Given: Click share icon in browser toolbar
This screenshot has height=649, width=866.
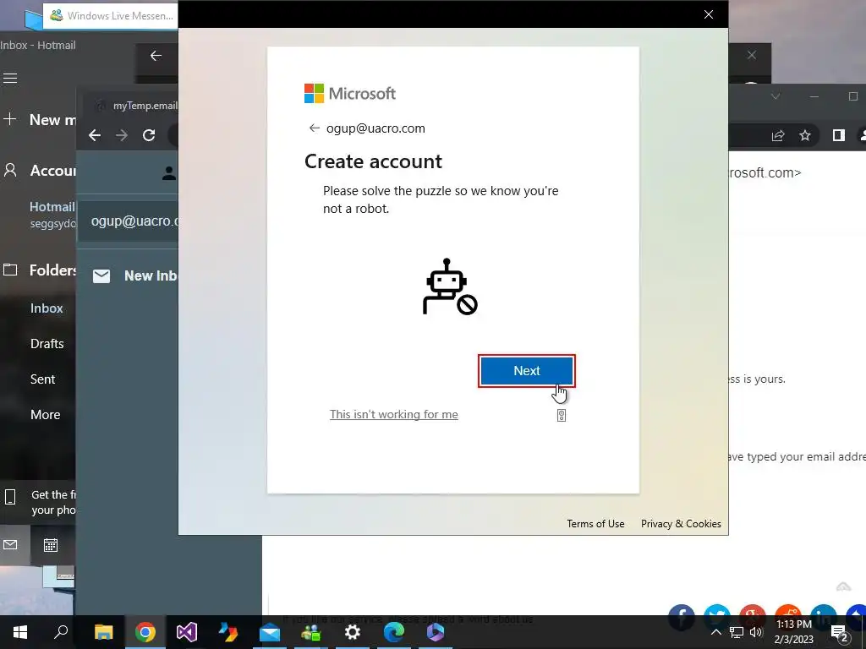Looking at the screenshot, I should [778, 135].
